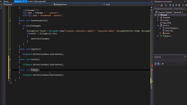The width and height of the screenshot is (187, 105).
Task: Click split editor icon above scrollbar
Action: [x=151, y=7]
